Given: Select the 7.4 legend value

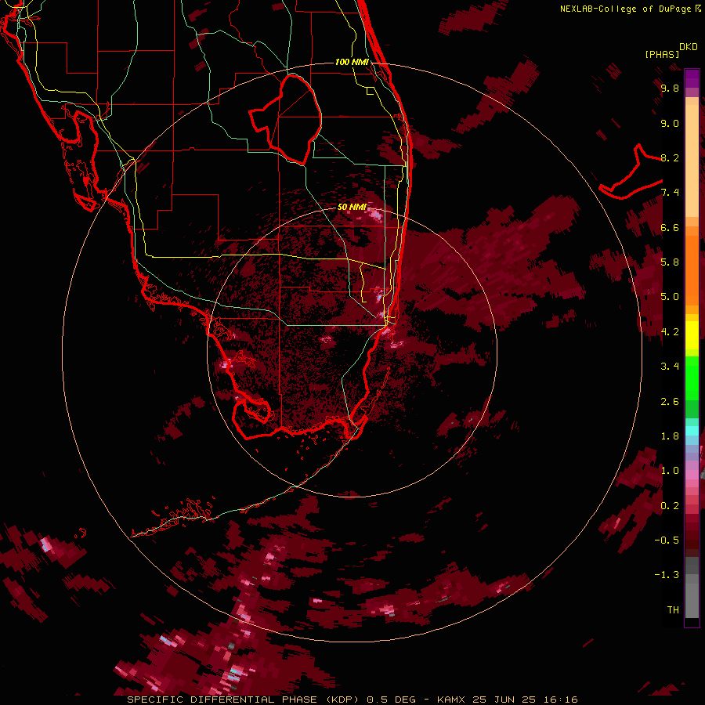Looking at the screenshot, I should coord(670,193).
